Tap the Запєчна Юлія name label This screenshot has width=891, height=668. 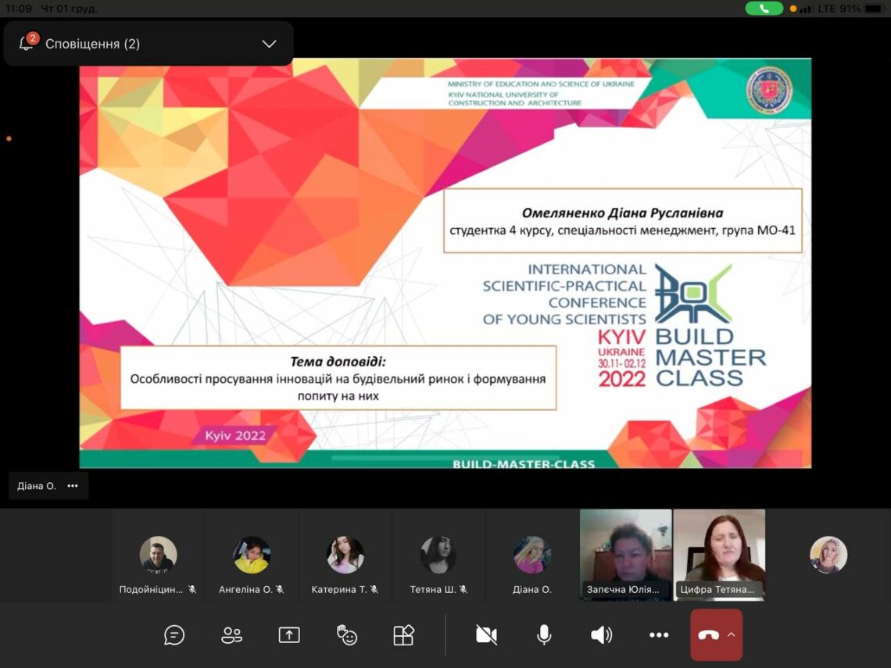623,590
